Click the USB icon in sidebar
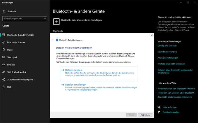The height and width of the screenshot is (123, 198). coord(4,87)
